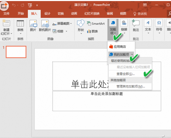
Task: Switch to the Home (开始) tab
Action: (x=21, y=14)
